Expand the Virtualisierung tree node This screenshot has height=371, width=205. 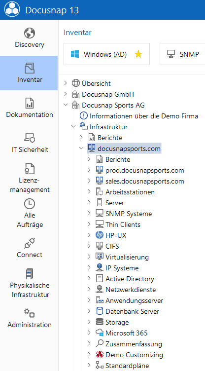pyautogui.click(x=89, y=257)
